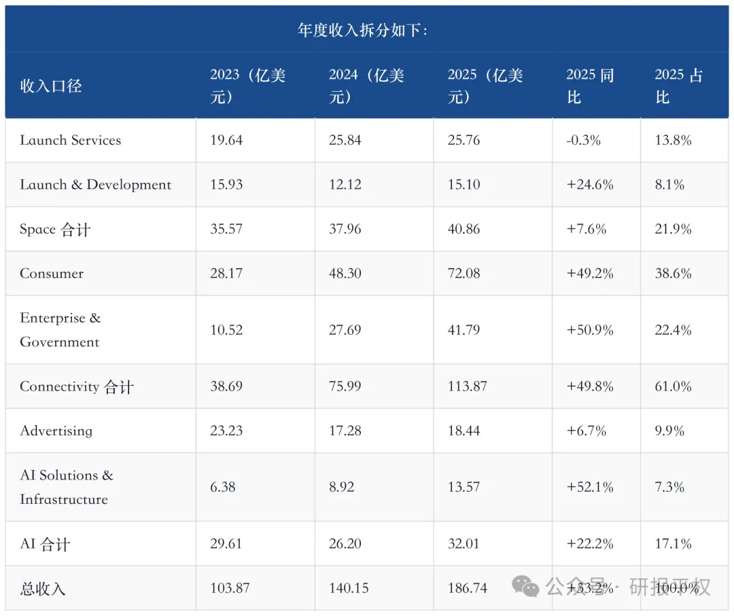
Task: Click Consumer 2025 value 72.08
Action: [464, 273]
